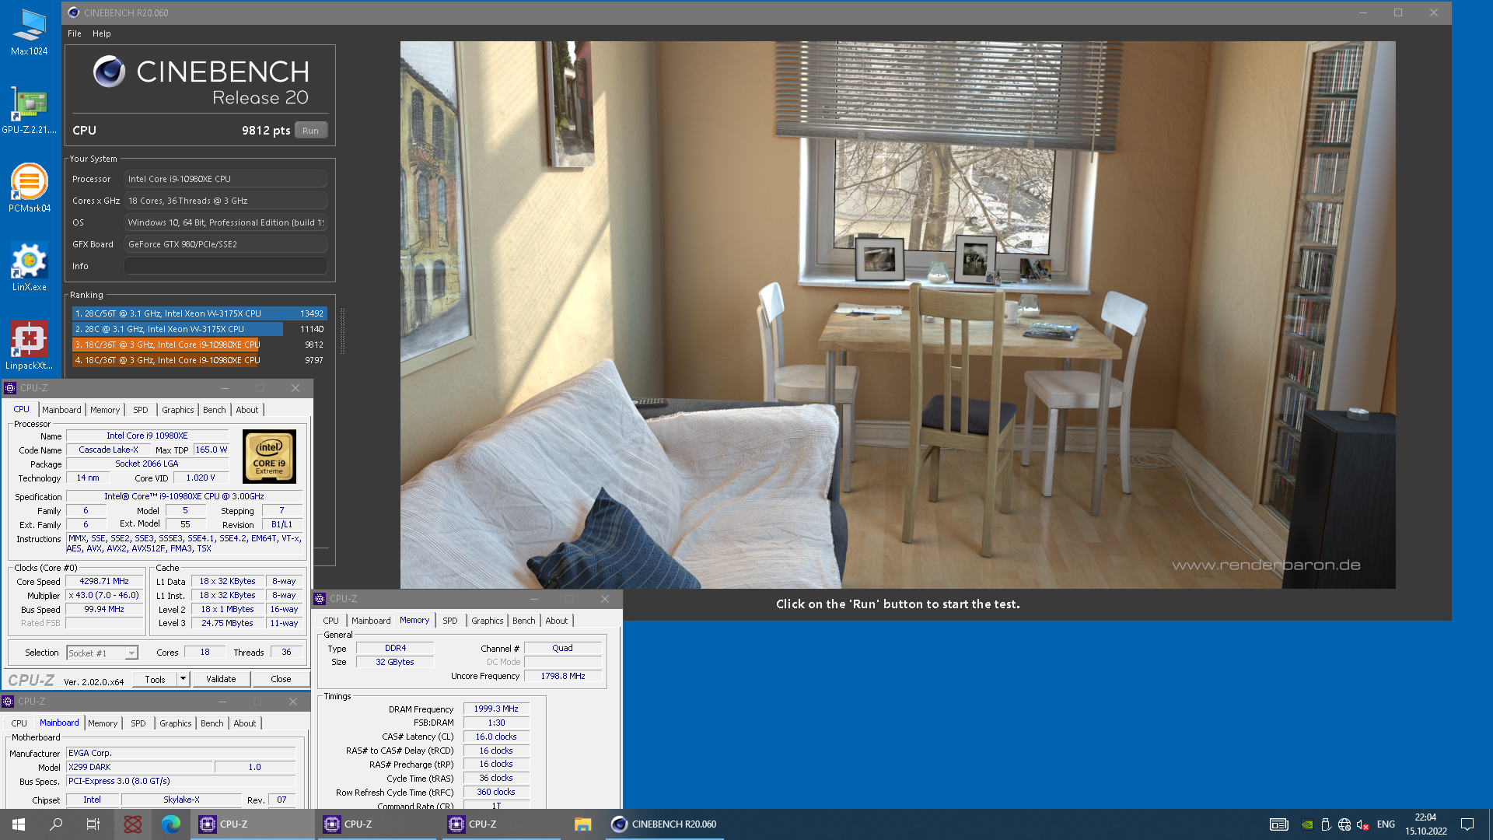Run the Cinebench CPU test
The image size is (1493, 840).
[x=311, y=131]
